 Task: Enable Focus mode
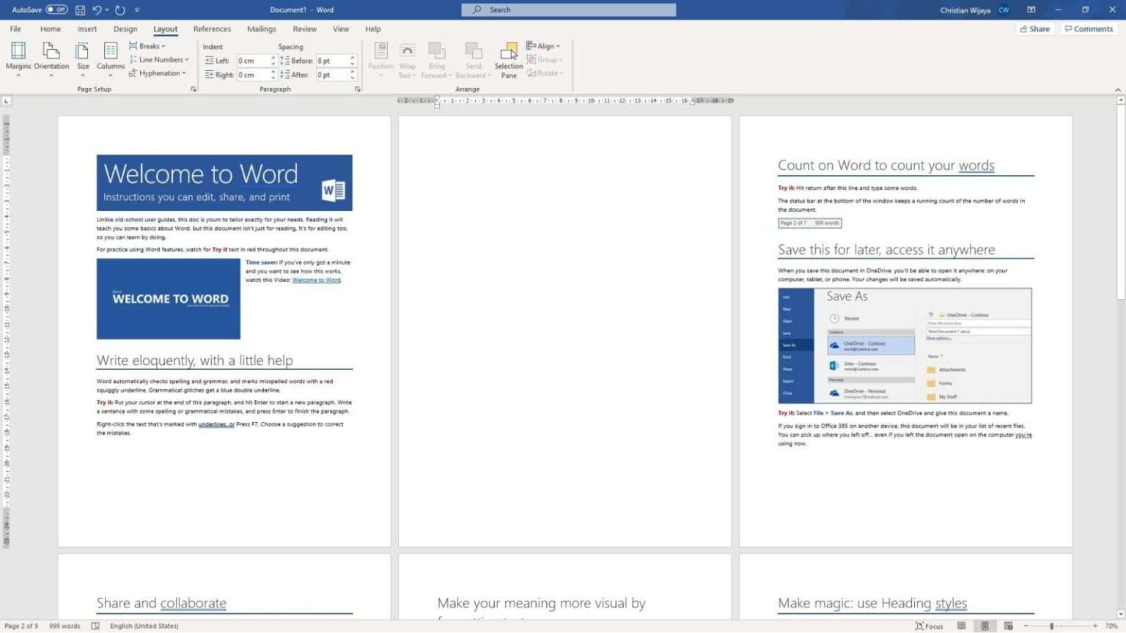[928, 626]
